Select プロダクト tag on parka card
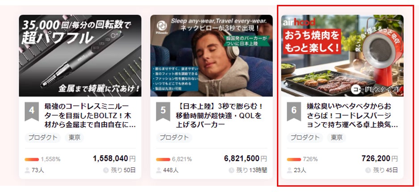The width and height of the screenshot is (419, 192). pos(174,138)
